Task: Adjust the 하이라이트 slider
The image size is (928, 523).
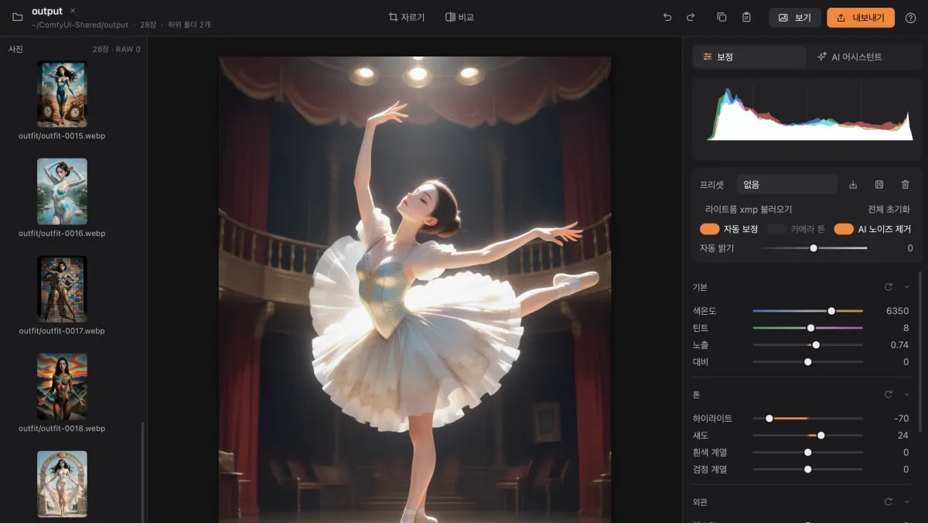Action: tap(807, 419)
